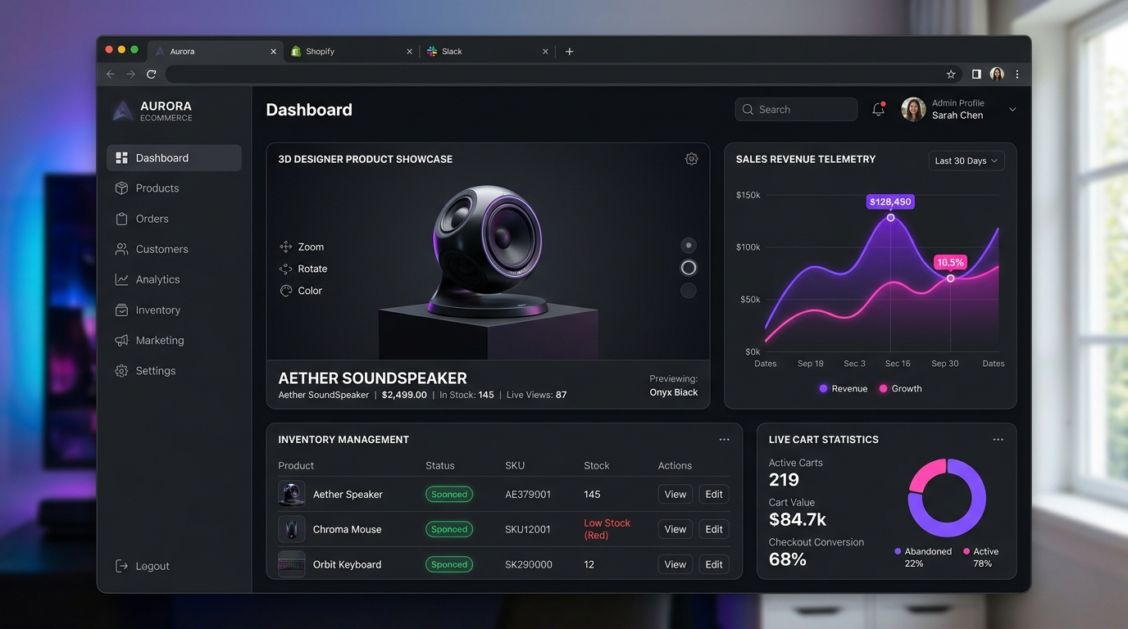
Task: Focus the dashboard Search field
Action: pos(796,109)
